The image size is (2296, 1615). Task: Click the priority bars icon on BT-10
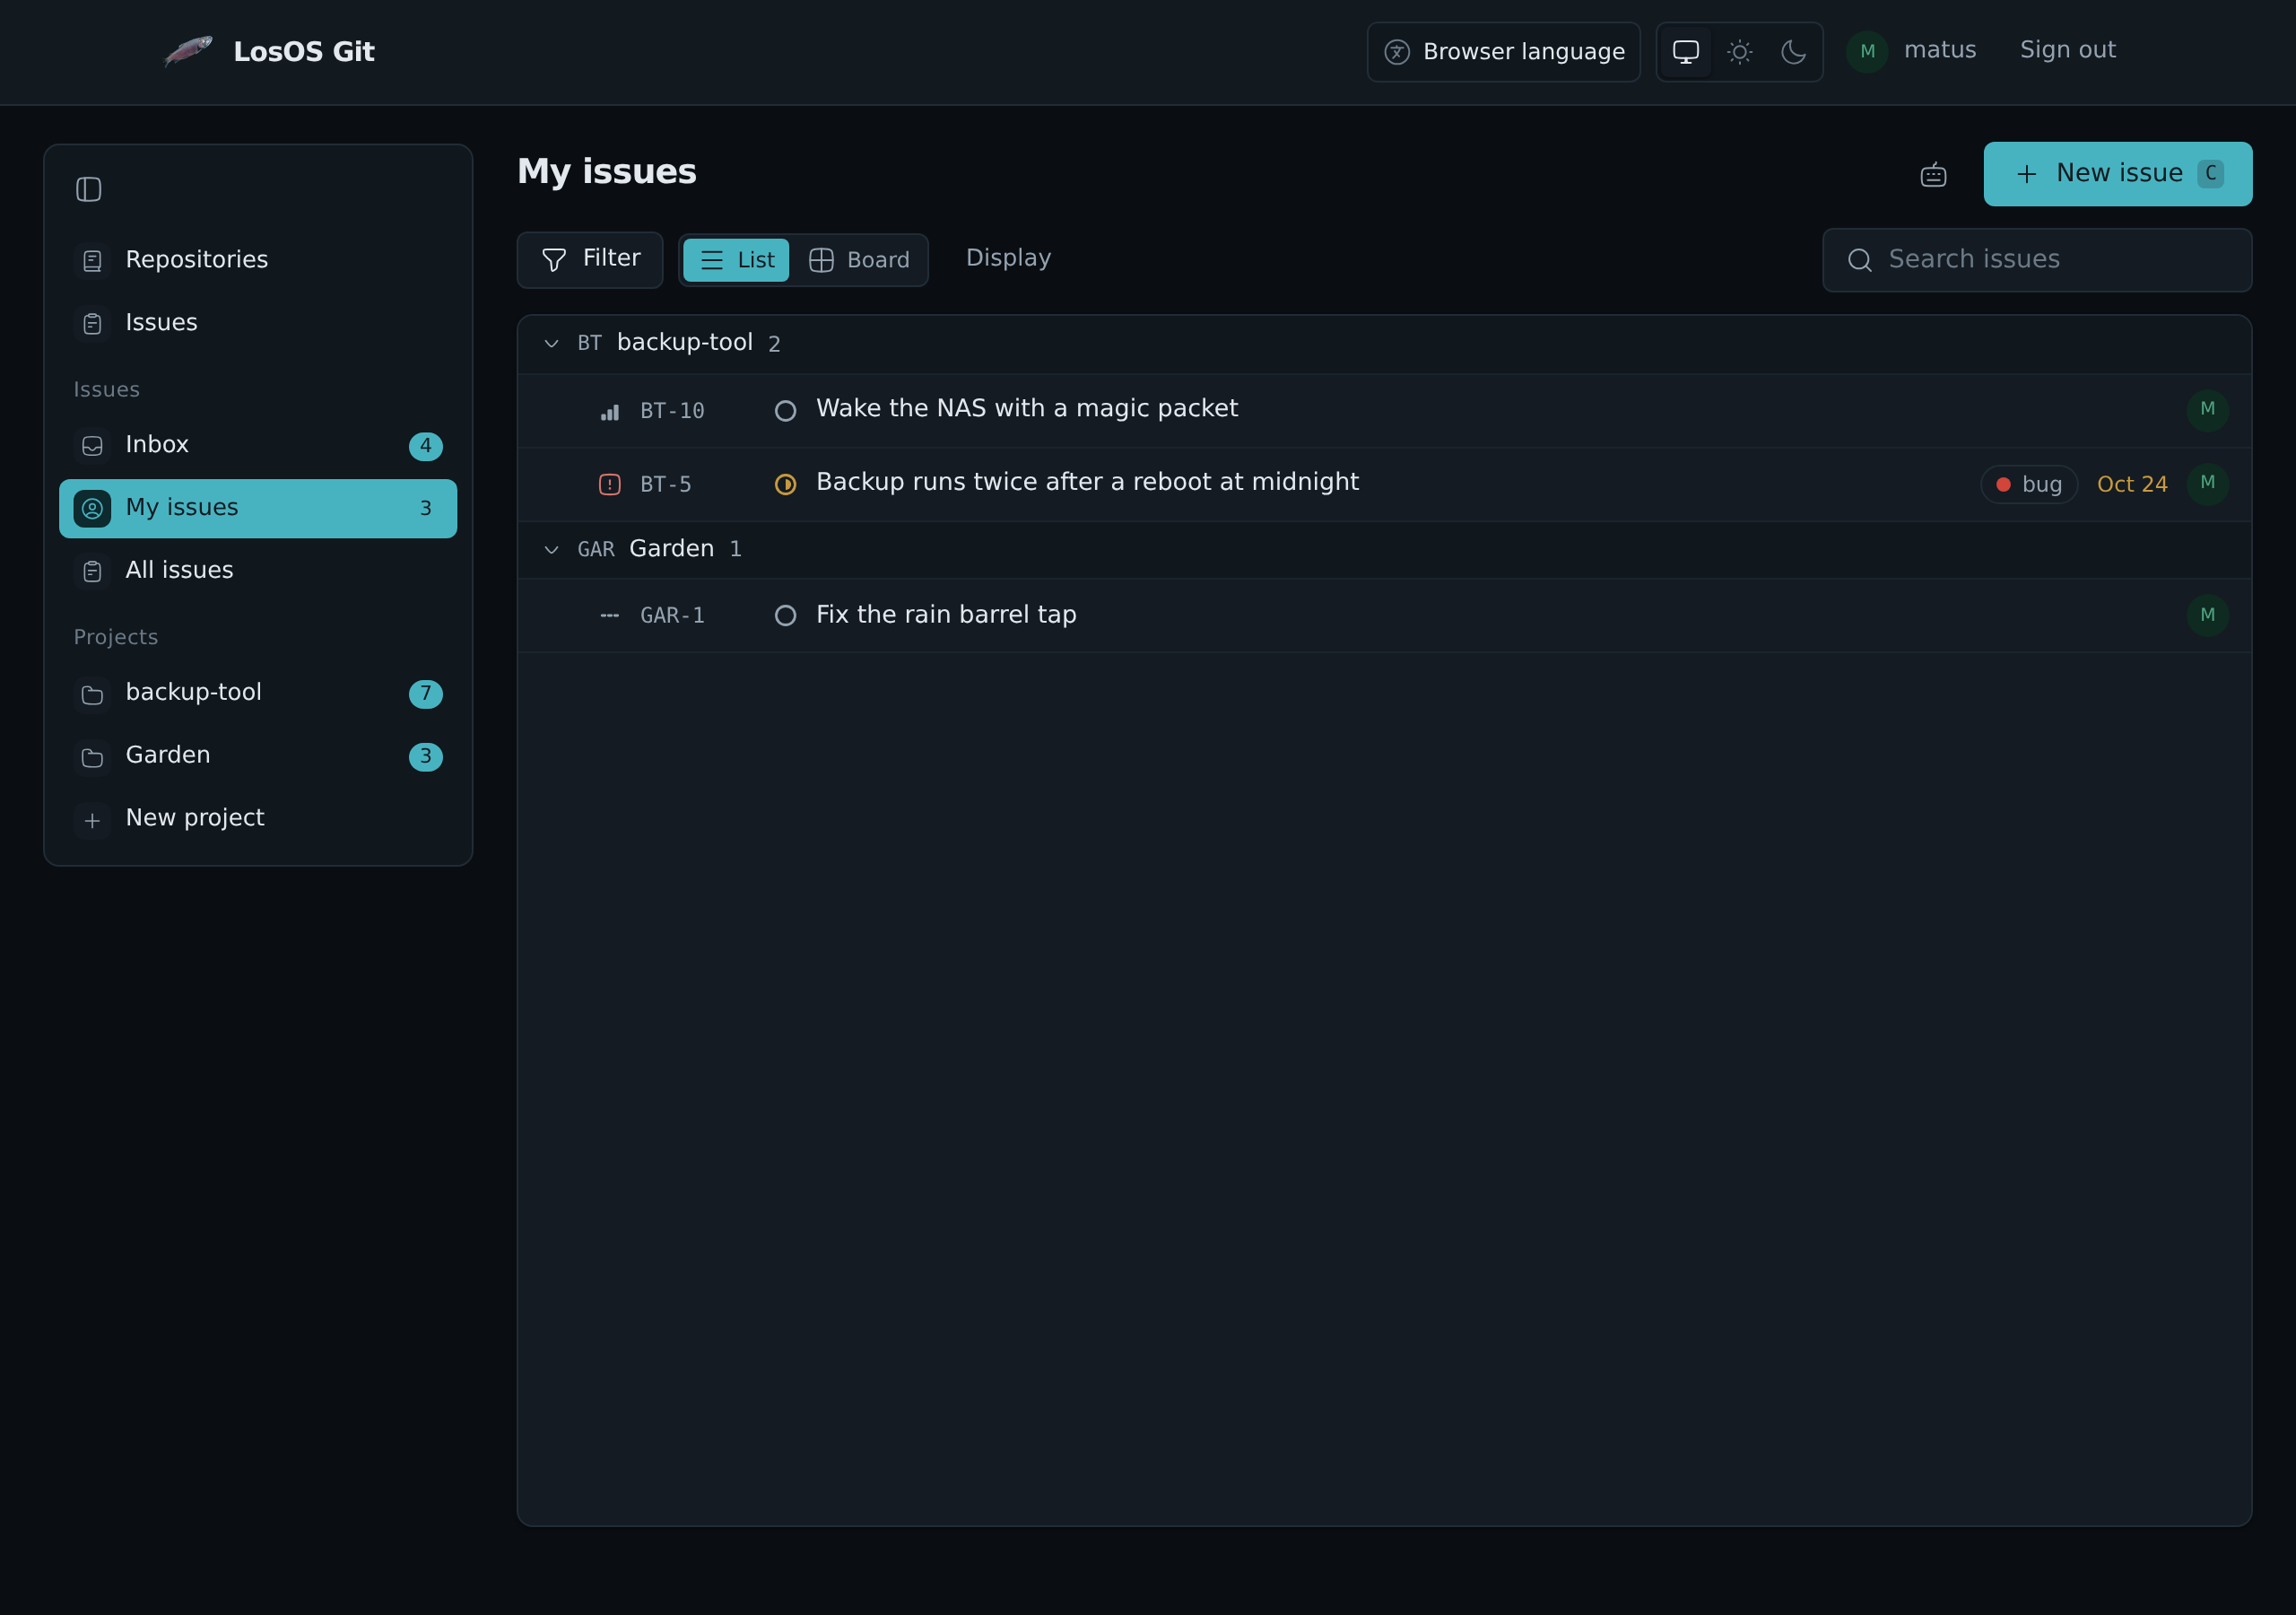pos(609,411)
